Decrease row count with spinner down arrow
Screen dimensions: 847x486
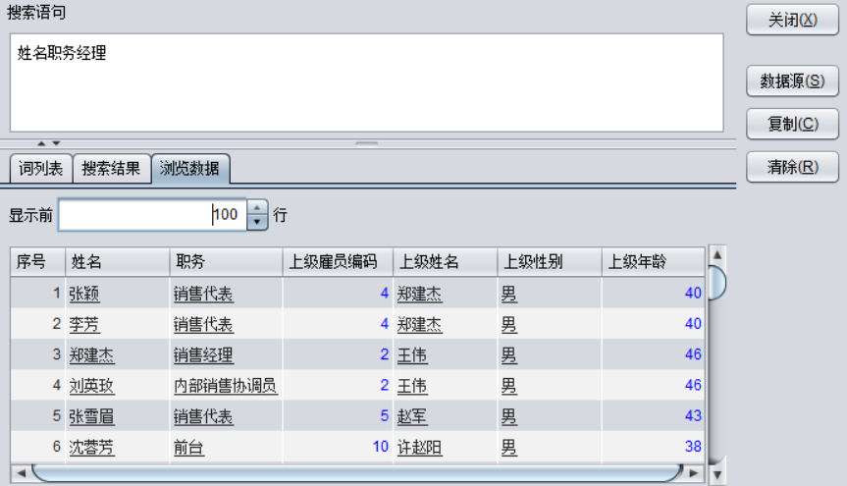point(257,222)
